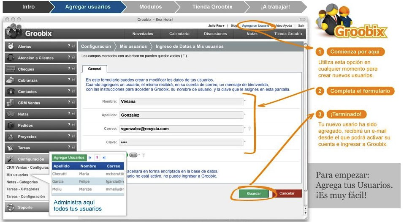This screenshot has width=404, height=222.
Task: Go to the ¡A trabajar! wizard step
Action: (275, 7)
